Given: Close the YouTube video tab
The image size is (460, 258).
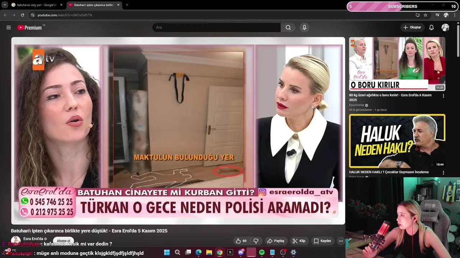Looking at the screenshot, I should (x=118, y=5).
